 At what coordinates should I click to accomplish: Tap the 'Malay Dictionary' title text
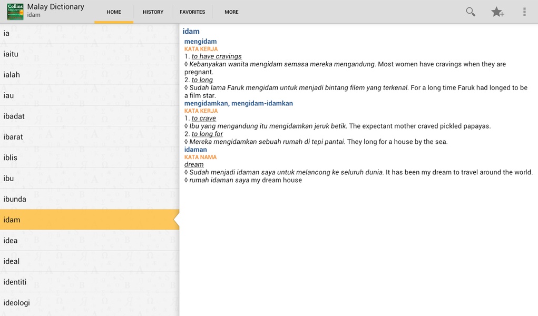[55, 6]
